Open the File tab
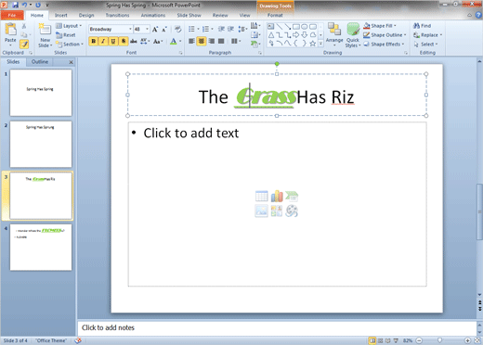This screenshot has height=345, width=483. [12, 15]
